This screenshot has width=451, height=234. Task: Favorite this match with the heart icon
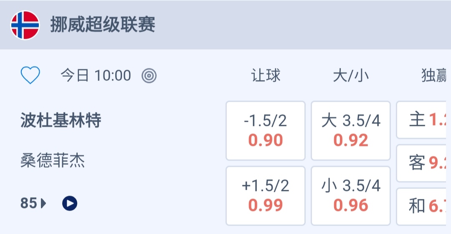(30, 75)
